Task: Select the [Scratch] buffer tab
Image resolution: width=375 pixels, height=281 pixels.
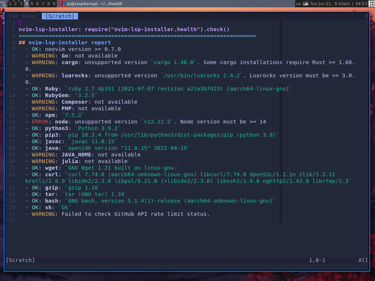Action: click(x=59, y=16)
